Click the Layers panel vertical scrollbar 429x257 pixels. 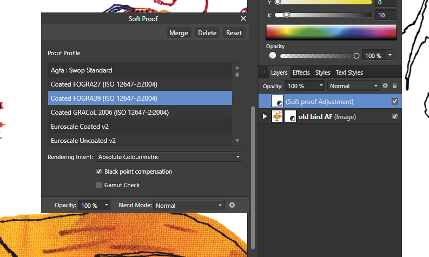253,178
